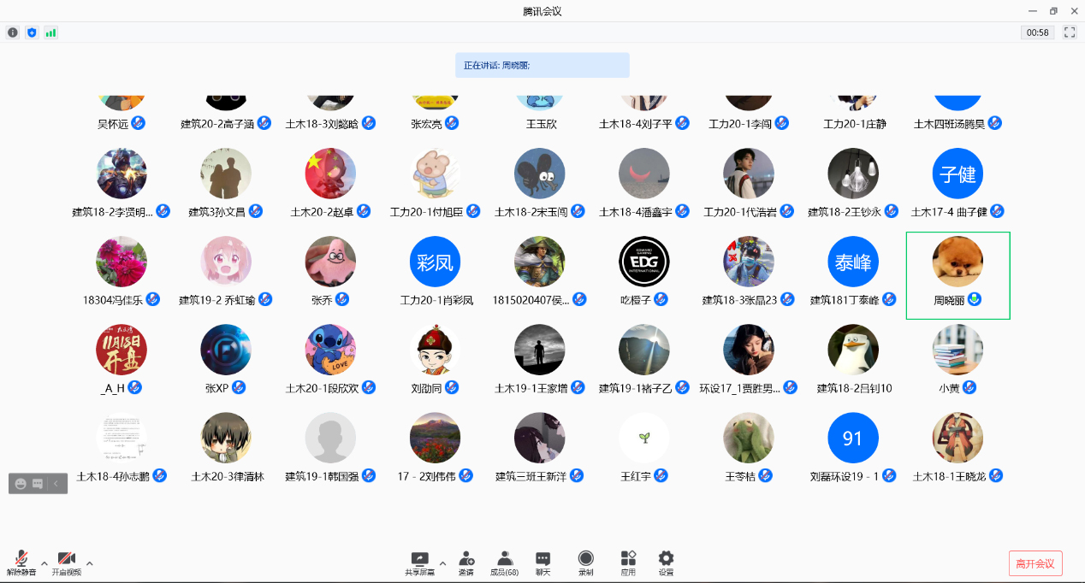
Task: Click the 共享屏幕 share screen button
Action: (419, 562)
